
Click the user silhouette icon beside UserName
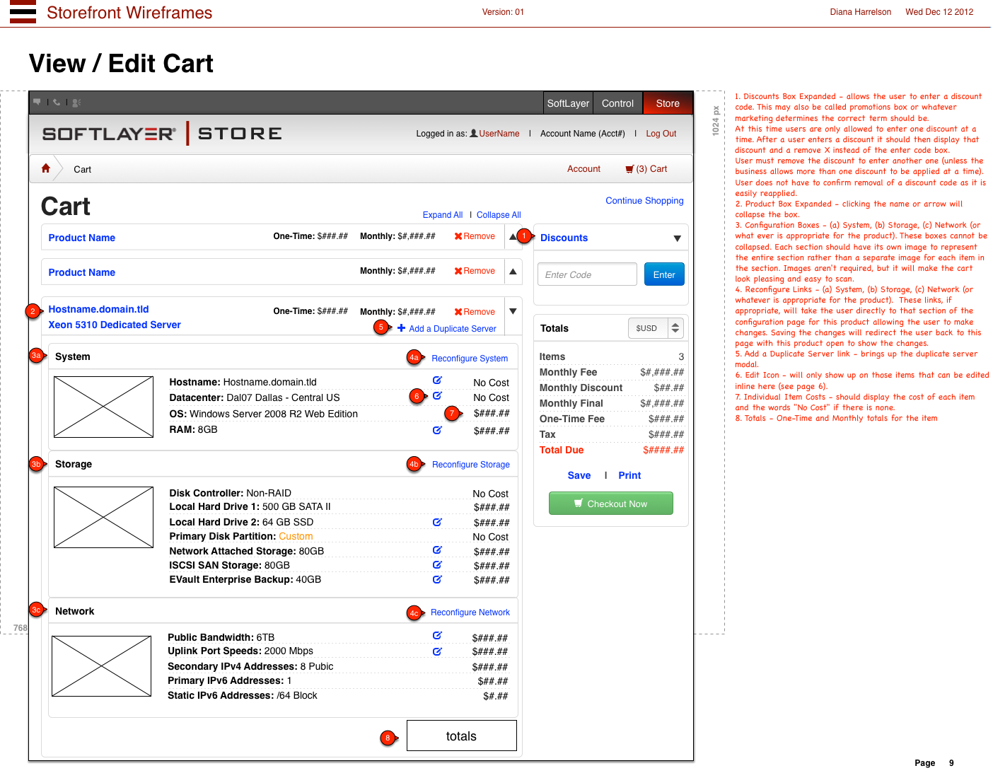(474, 133)
